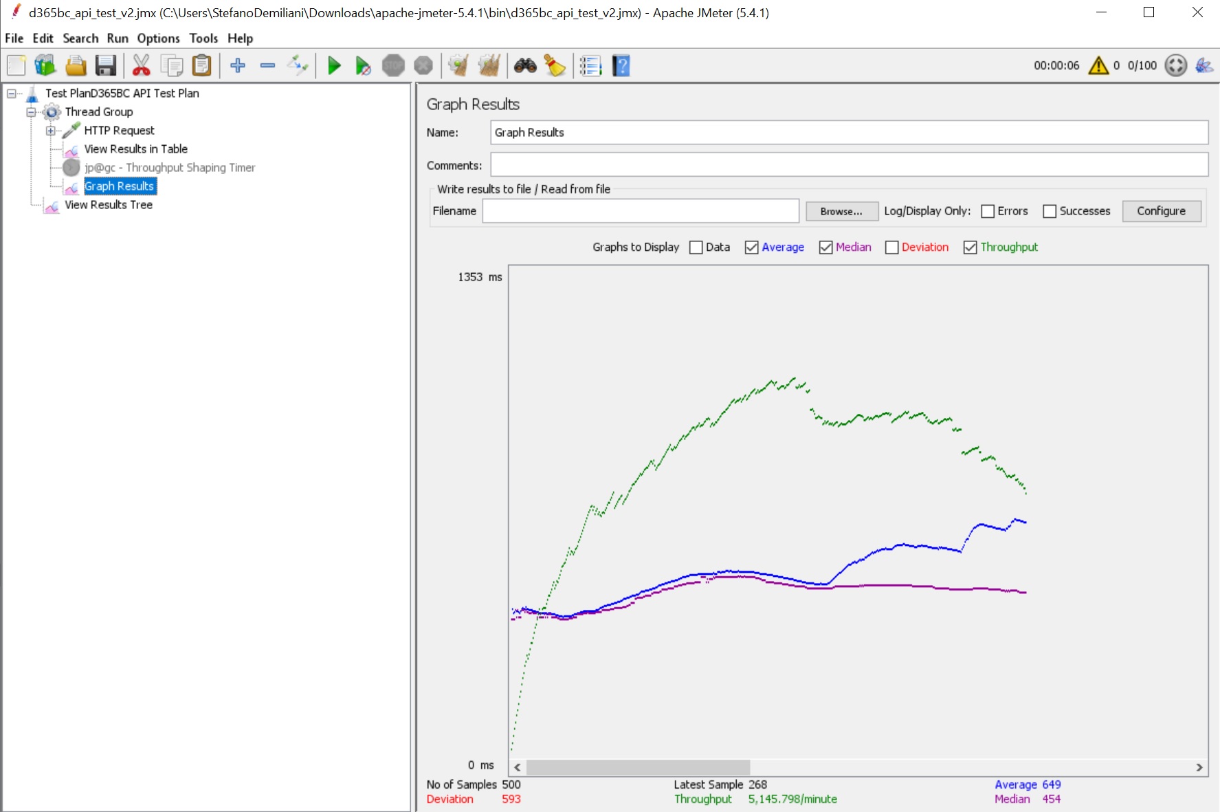Click the Save test plan floppy icon
The height and width of the screenshot is (812, 1220).
105,66
